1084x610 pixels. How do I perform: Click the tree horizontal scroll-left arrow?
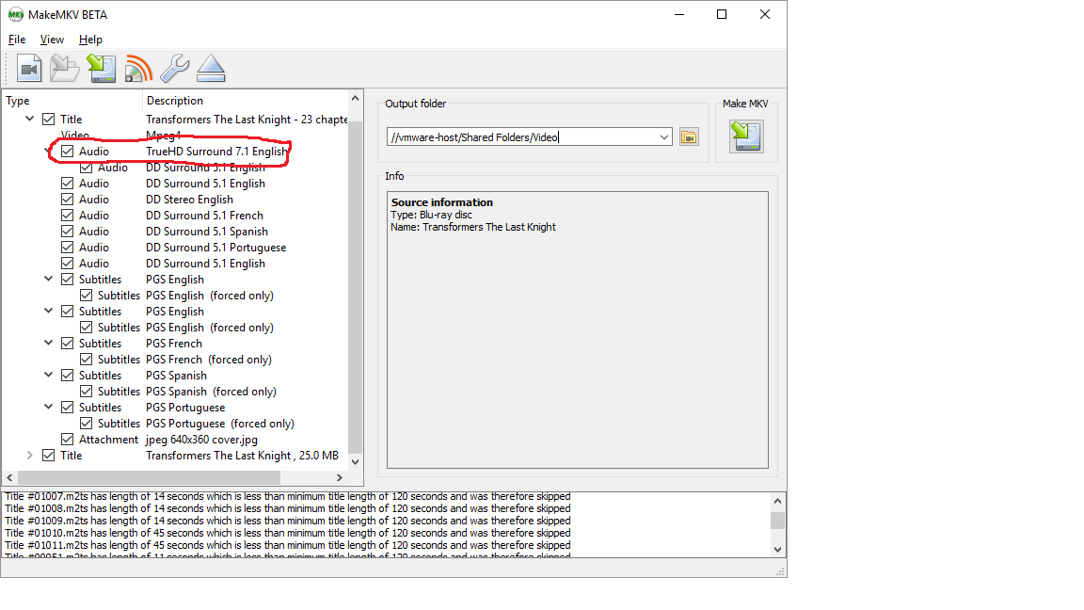[9, 478]
